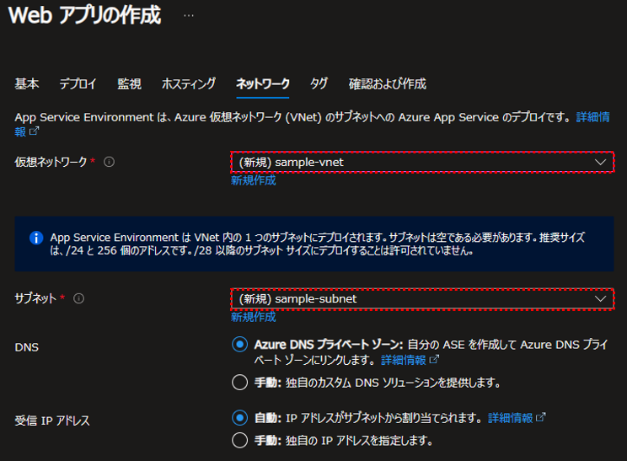Open 詳細情報 link in the App Service Environment description

593,117
